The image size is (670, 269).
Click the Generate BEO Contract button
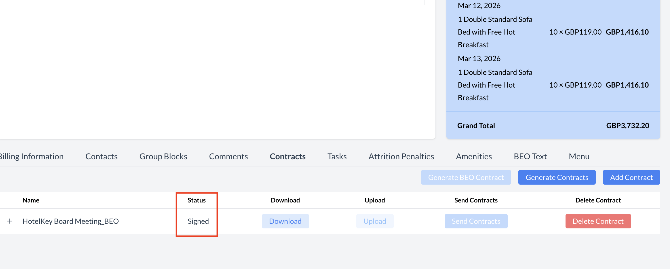(x=466, y=177)
